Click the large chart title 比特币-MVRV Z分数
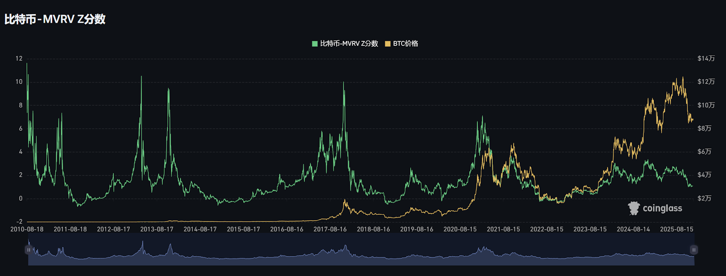 click(x=55, y=19)
